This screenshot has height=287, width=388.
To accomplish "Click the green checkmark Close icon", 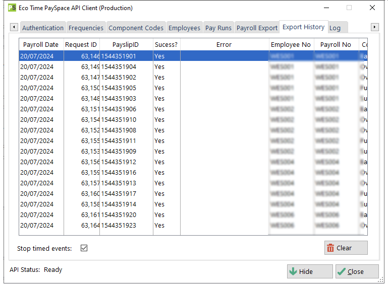I will tap(342, 272).
